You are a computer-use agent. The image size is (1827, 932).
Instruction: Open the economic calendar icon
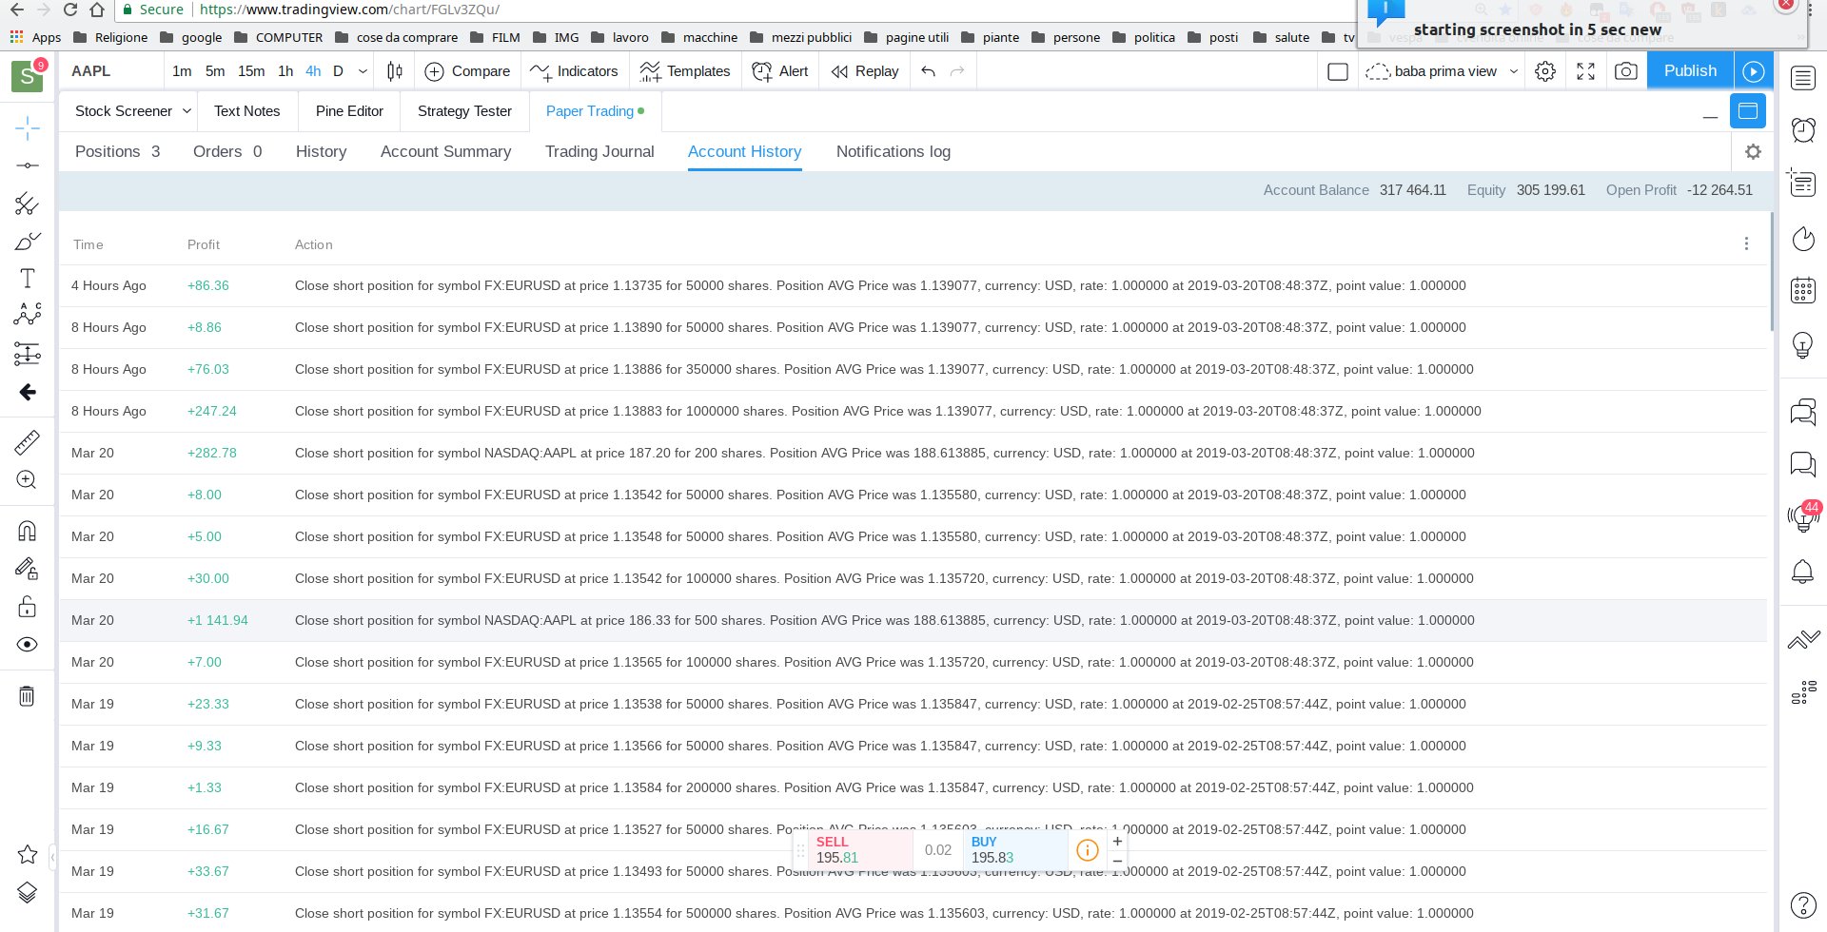tap(1803, 290)
